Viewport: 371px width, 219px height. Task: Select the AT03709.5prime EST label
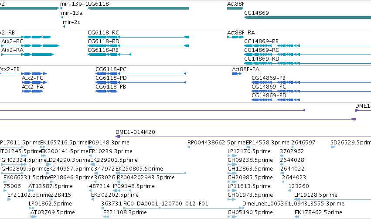tap(52, 213)
